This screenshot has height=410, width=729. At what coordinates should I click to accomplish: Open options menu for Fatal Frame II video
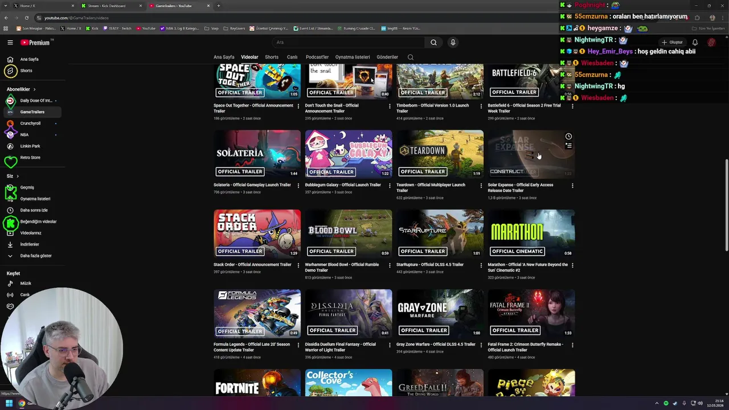click(x=572, y=345)
